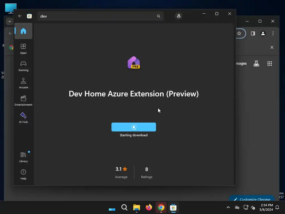Open the Apps section
This screenshot has width=285, height=214.
[23, 49]
